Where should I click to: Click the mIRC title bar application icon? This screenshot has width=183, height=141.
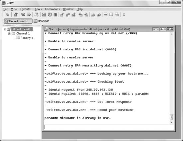tap(4, 3)
